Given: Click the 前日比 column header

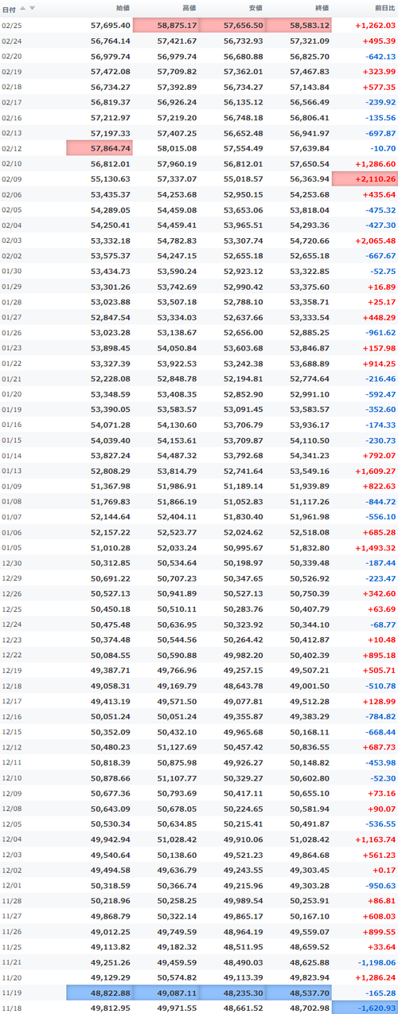Looking at the screenshot, I should [x=384, y=7].
